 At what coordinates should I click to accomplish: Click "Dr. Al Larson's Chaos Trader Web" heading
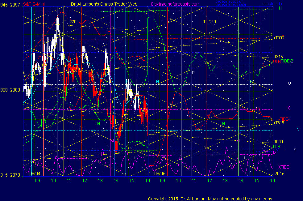[104, 4]
